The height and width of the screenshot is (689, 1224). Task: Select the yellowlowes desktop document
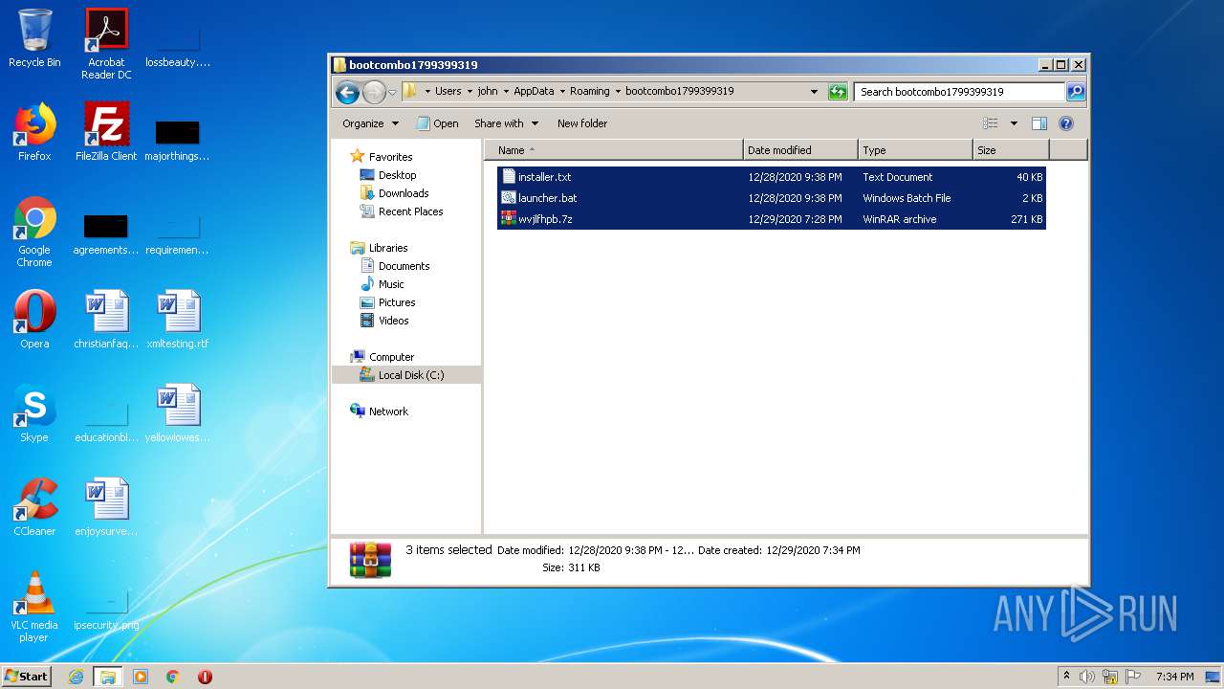[x=178, y=413]
